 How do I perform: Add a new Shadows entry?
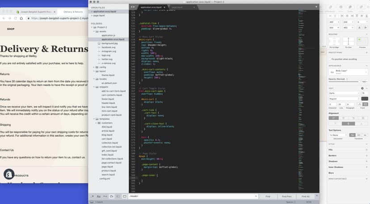[366, 161]
